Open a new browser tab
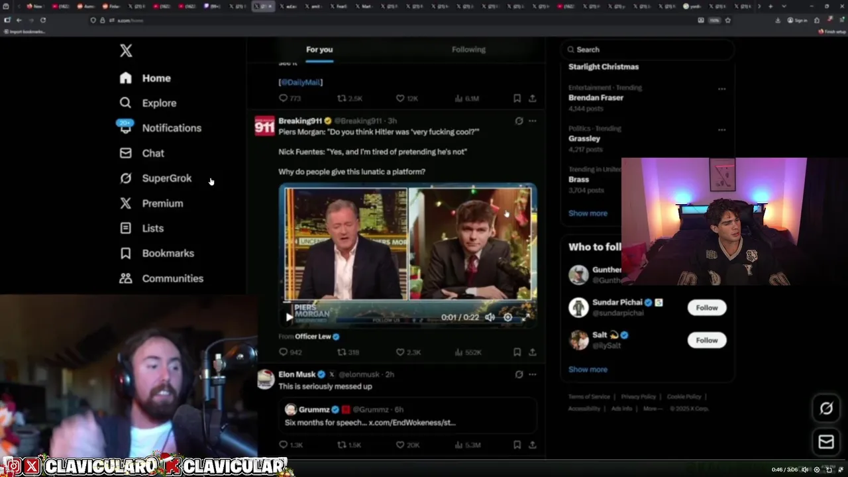 (770, 6)
